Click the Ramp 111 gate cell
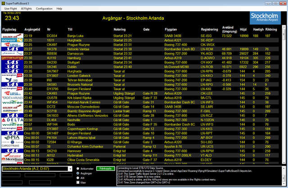The width and height of the screenshot is (288, 188). [150, 155]
